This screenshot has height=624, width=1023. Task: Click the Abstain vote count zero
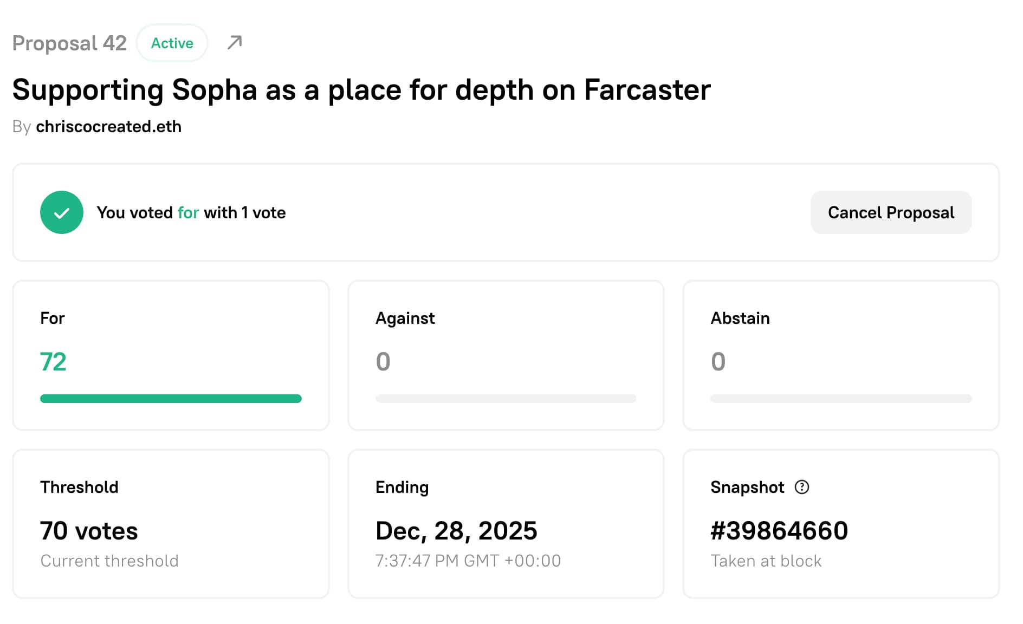[x=718, y=362]
